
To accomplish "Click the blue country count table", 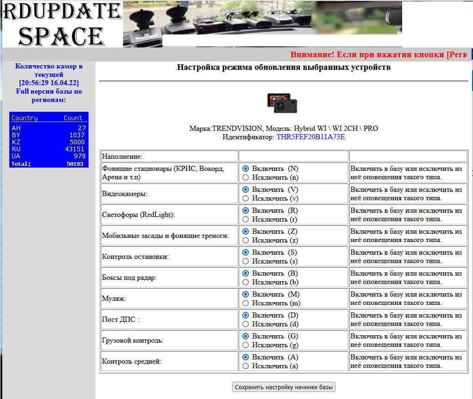I will pyautogui.click(x=48, y=140).
